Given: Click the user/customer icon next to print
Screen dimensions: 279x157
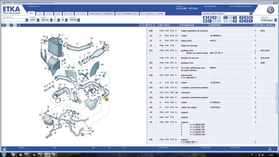Looking at the screenshot, I should pyautogui.click(x=210, y=17).
